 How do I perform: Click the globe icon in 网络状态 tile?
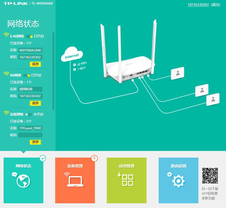pos(23,180)
